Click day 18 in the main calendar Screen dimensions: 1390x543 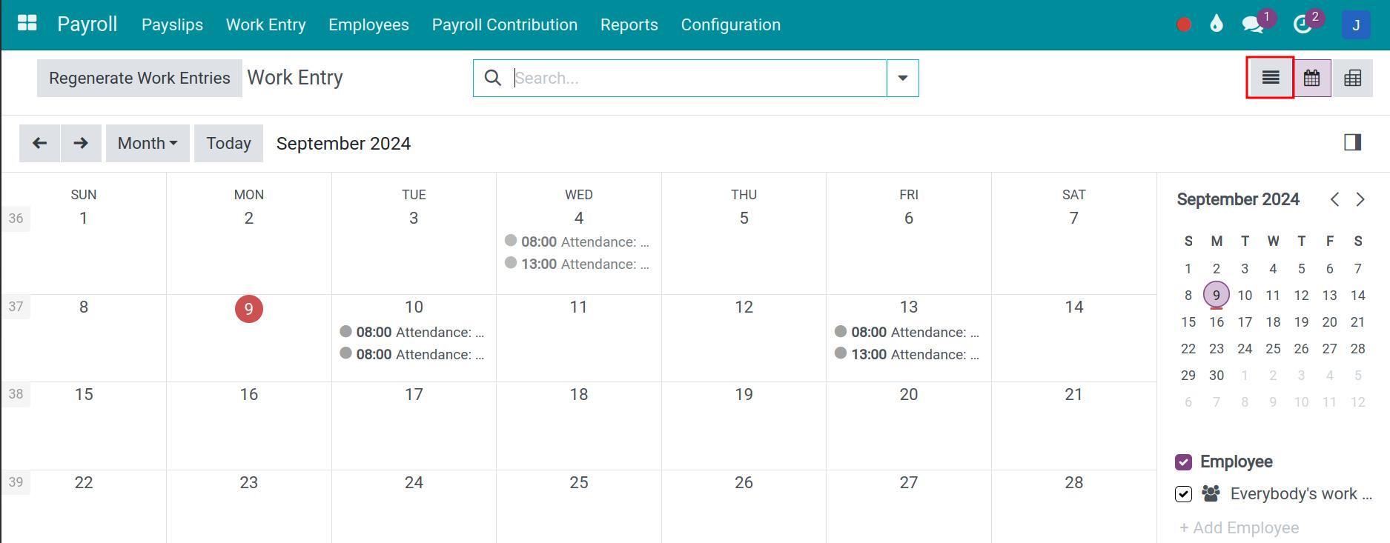pos(579,395)
